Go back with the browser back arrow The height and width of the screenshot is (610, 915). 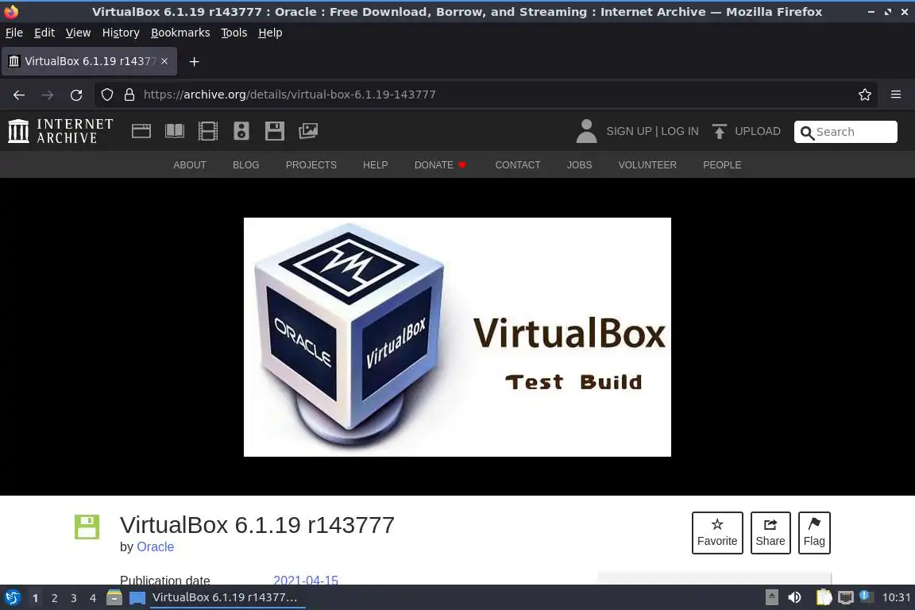click(x=19, y=95)
